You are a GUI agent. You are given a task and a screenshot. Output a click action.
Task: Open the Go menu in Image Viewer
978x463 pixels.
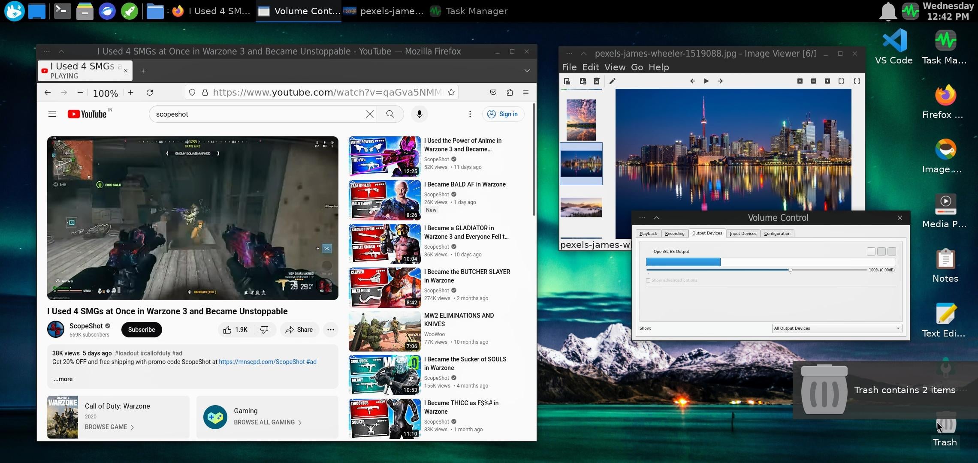click(637, 67)
